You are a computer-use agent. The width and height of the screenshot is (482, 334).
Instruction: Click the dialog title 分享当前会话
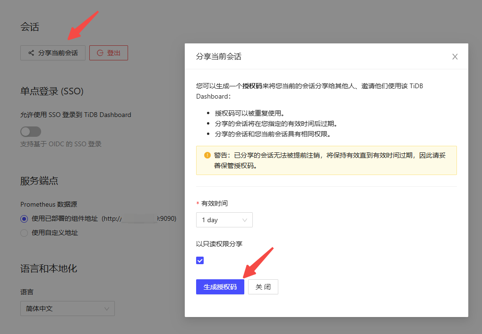(x=219, y=57)
